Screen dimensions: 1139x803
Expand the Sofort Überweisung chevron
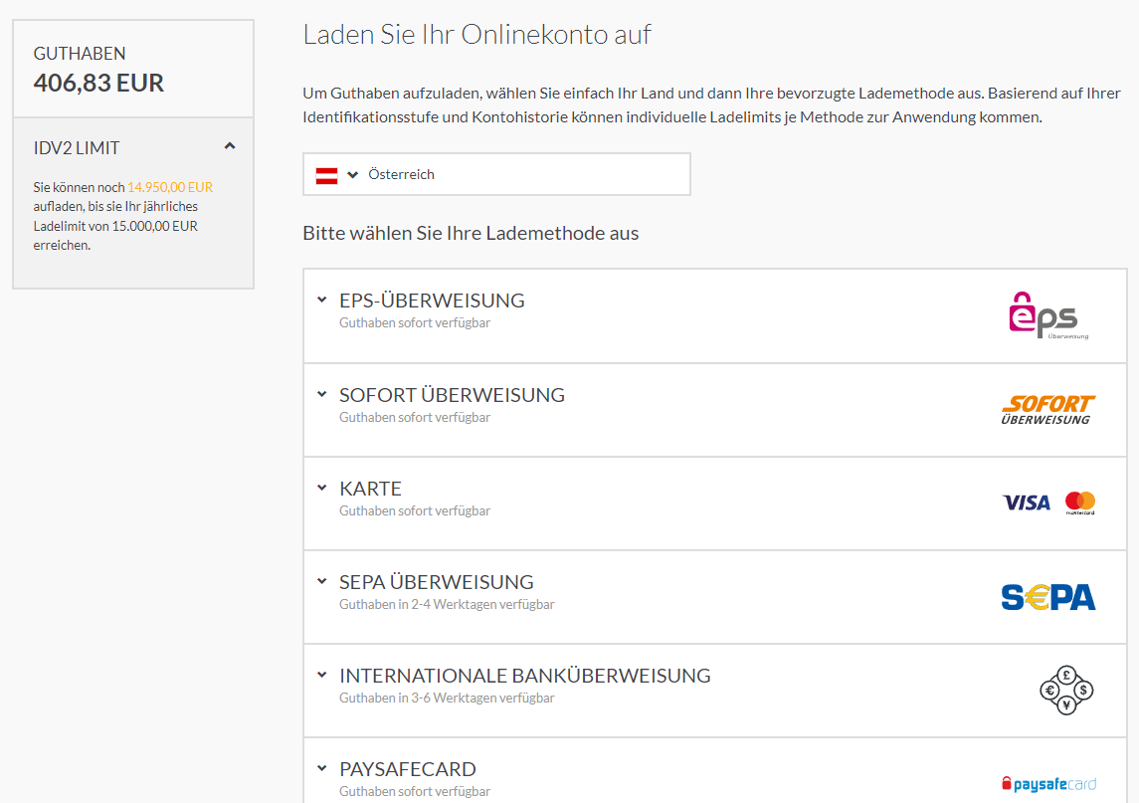click(321, 394)
